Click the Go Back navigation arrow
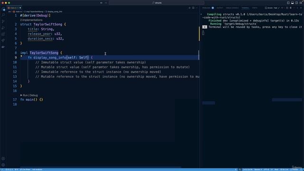Viewport: 304px width, 171px height. click(x=101, y=3)
